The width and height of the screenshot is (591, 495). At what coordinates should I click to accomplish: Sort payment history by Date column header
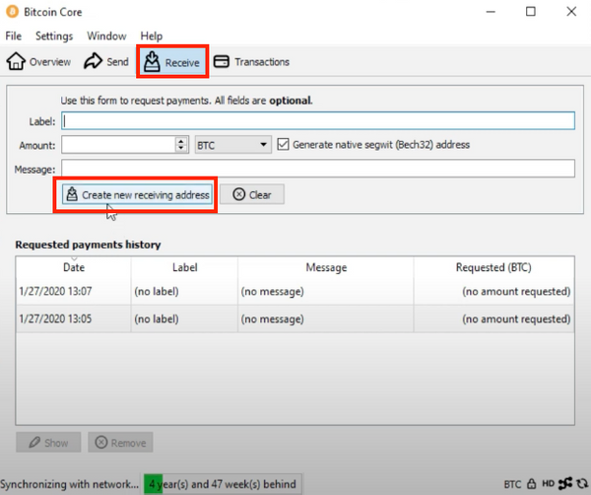point(74,267)
